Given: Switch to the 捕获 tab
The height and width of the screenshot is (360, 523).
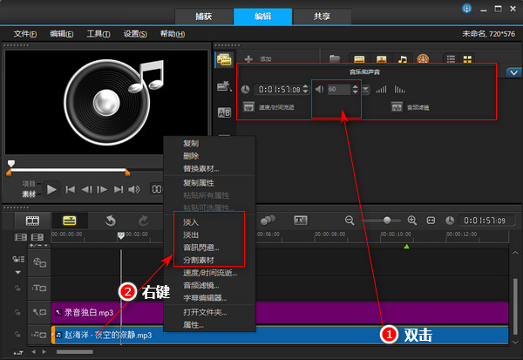Looking at the screenshot, I should (x=204, y=17).
